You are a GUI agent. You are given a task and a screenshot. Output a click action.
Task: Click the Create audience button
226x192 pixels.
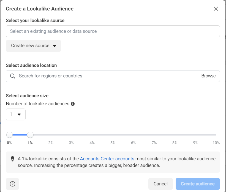(198, 184)
